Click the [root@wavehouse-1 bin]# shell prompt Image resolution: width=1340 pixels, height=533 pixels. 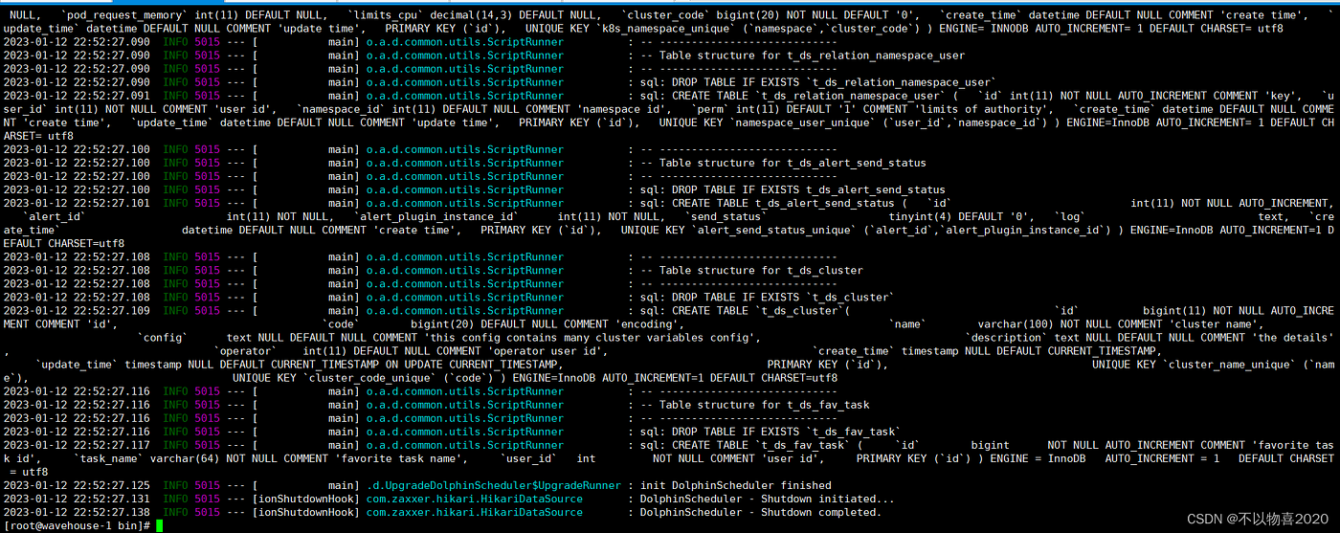point(77,526)
